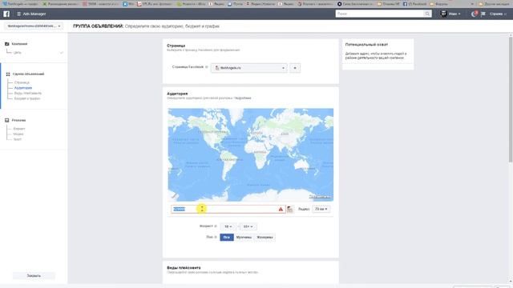
Task: Open the minimum age dropdown
Action: click(x=228, y=226)
